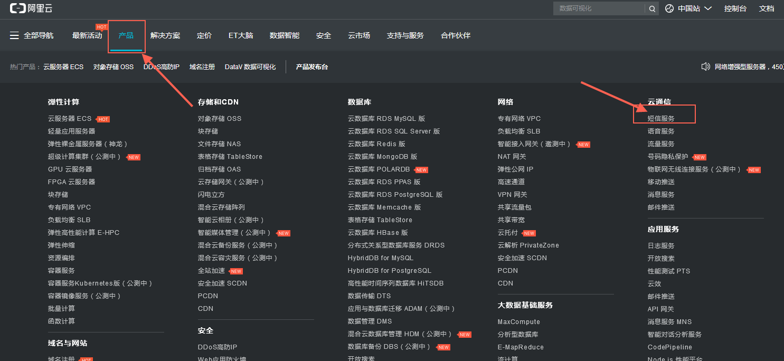Open 性能测试 PTS link
This screenshot has width=784, height=361.
tap(669, 271)
